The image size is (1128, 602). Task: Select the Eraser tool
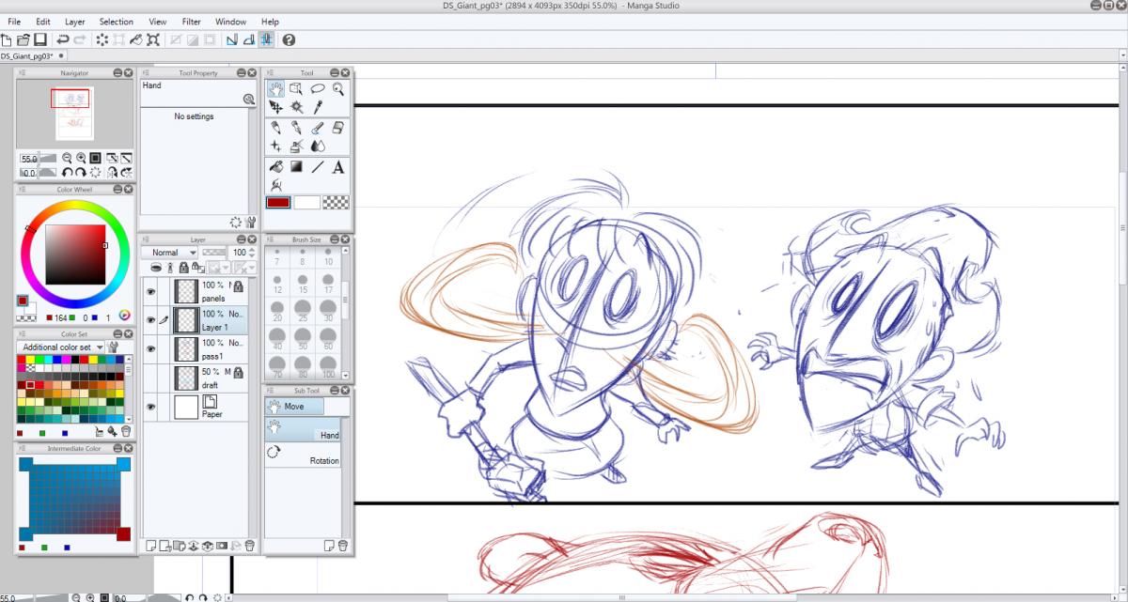point(338,127)
